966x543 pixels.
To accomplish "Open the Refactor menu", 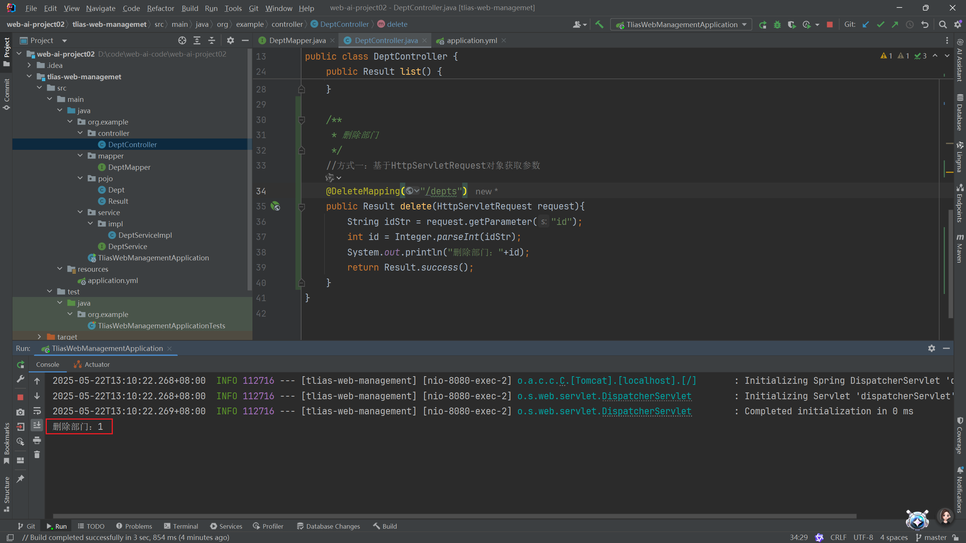I will (x=160, y=8).
